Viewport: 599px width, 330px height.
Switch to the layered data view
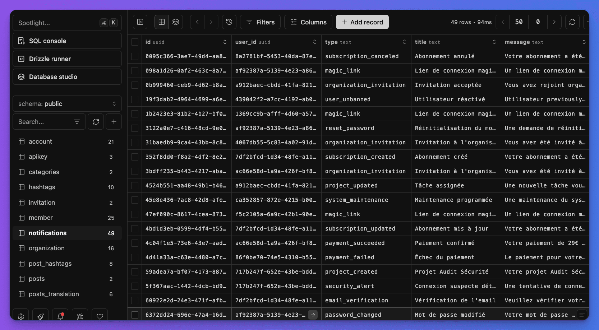(176, 22)
